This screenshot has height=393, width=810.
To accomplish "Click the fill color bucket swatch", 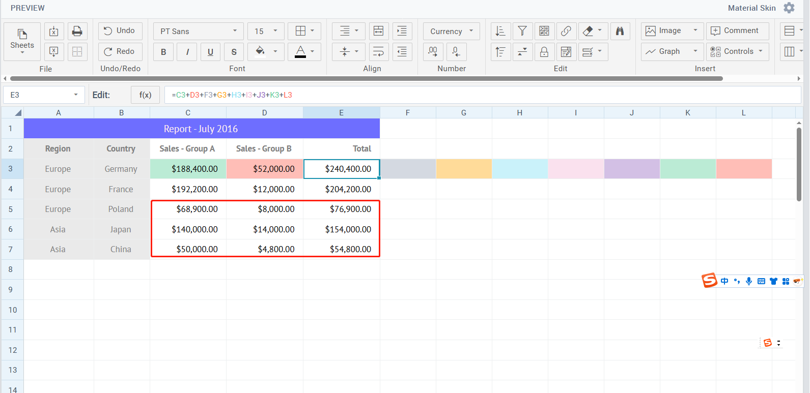I will pyautogui.click(x=260, y=51).
